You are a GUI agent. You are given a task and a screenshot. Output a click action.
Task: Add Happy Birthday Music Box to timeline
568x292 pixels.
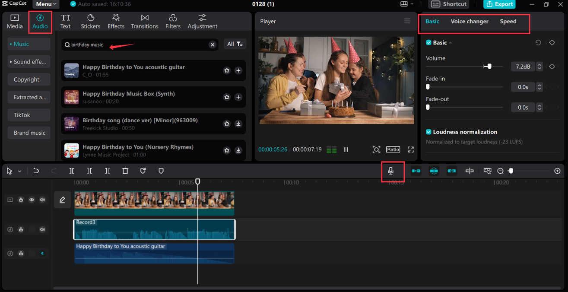[238, 97]
